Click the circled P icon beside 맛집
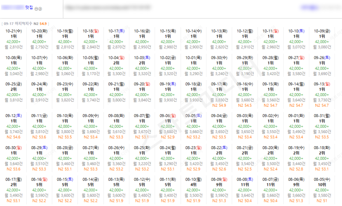Viewport: 342px width, 206px height. 40,9
